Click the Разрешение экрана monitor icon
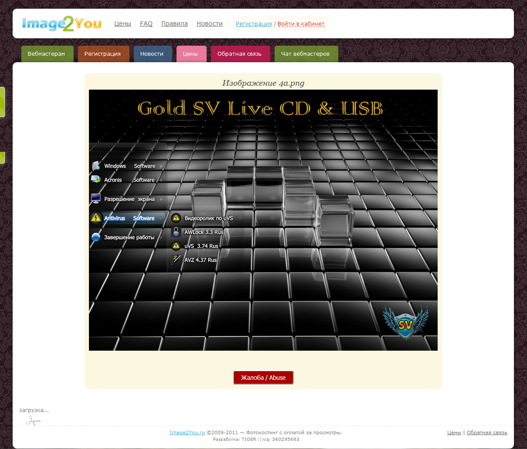This screenshot has width=527, height=449. (x=96, y=199)
